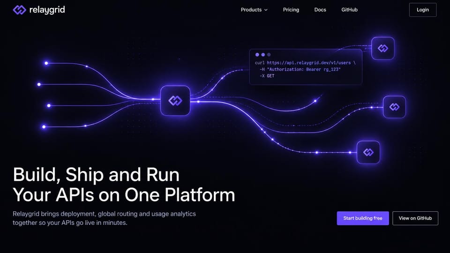The image size is (450, 253).
Task: Open the Pricing page
Action: (x=291, y=10)
